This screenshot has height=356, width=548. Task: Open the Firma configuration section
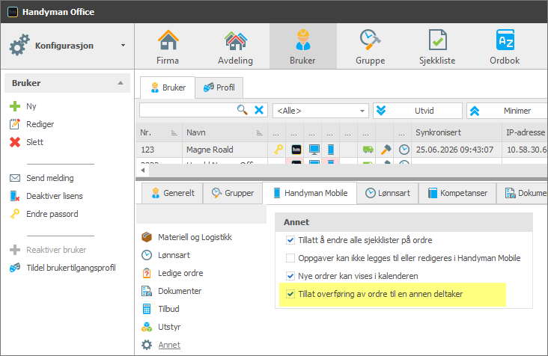coord(168,47)
